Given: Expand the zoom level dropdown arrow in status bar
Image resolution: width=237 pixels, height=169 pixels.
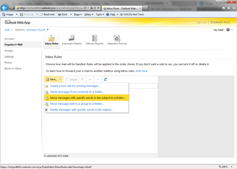Looking at the screenshot, I should [x=232, y=167].
